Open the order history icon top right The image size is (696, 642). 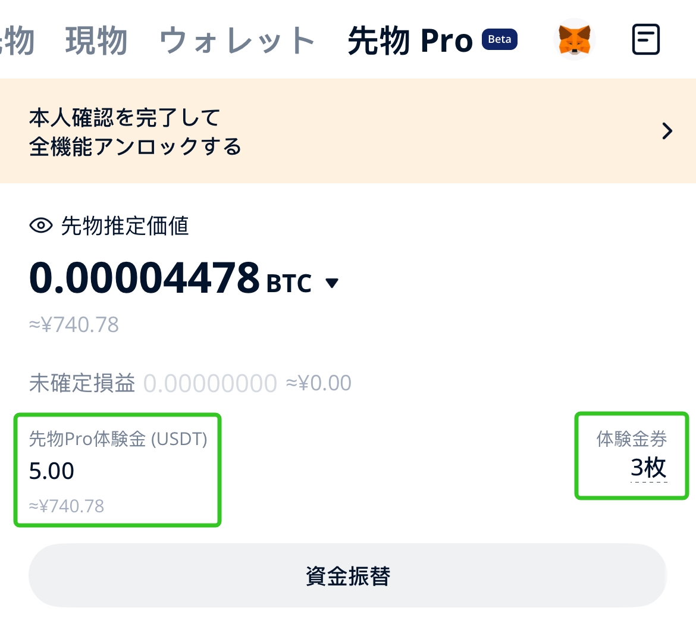pos(646,39)
